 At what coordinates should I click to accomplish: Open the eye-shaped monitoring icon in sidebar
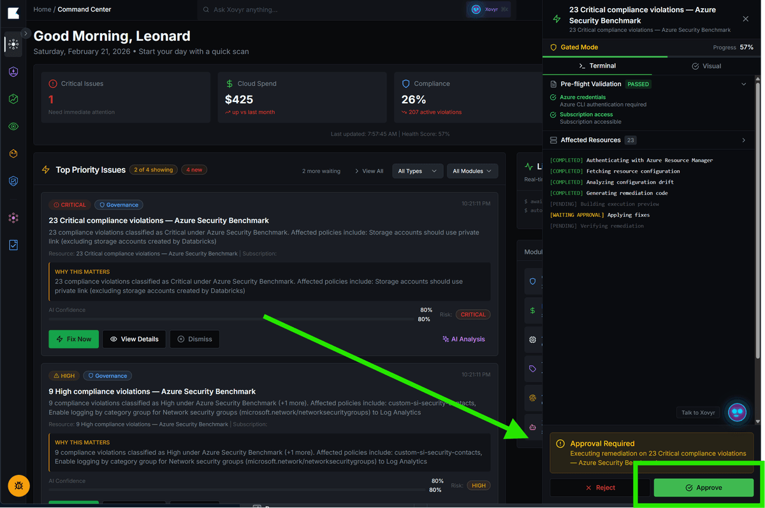13,126
